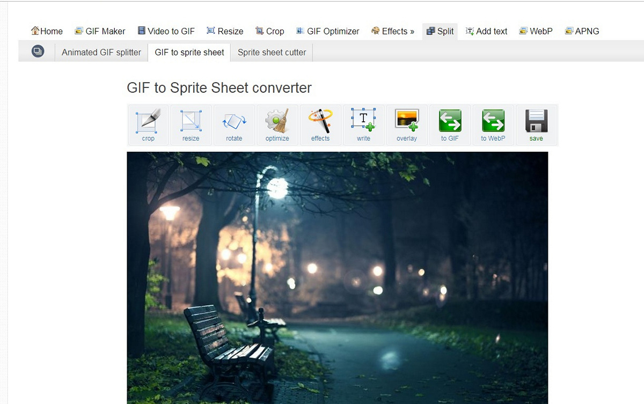Open the optimize tool

277,124
